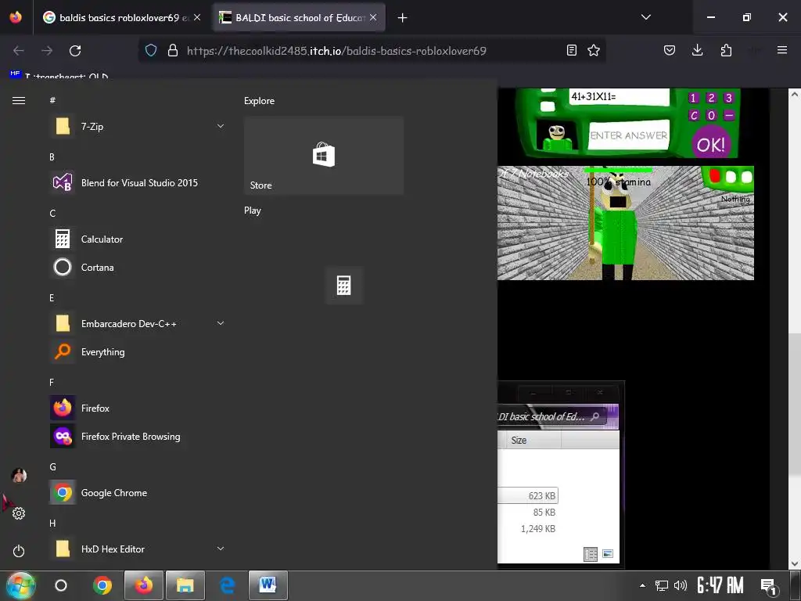This screenshot has height=601, width=801.
Task: Expand the Start menu hamburger button
Action: (x=19, y=101)
